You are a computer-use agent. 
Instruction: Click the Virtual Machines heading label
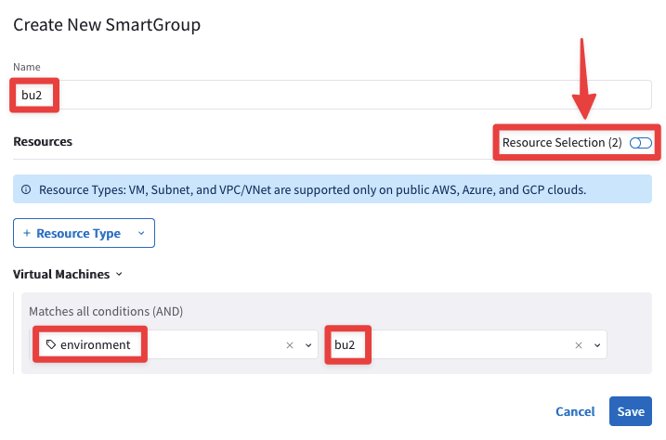61,275
